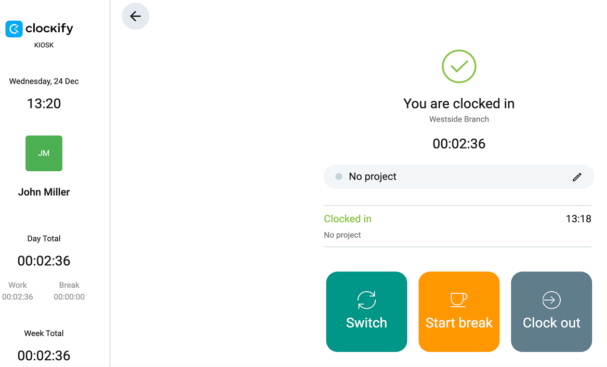Select John Miller's JM avatar
Image resolution: width=607 pixels, height=367 pixels.
(44, 153)
